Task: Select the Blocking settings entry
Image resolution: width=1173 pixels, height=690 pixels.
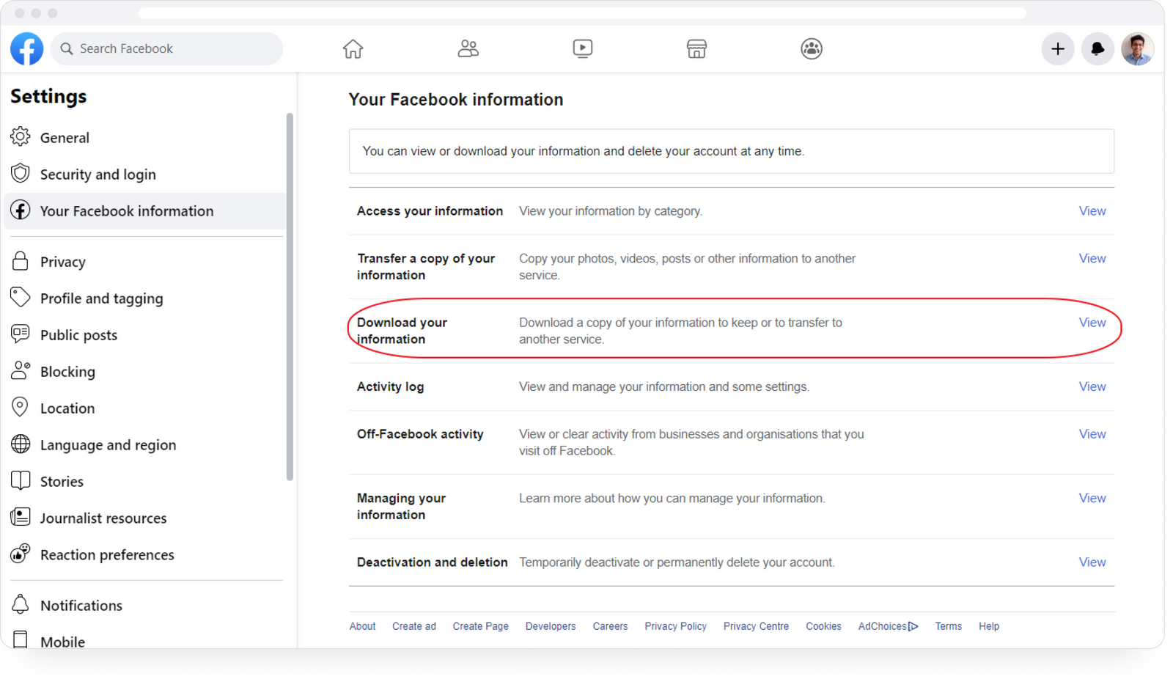Action: coord(67,371)
